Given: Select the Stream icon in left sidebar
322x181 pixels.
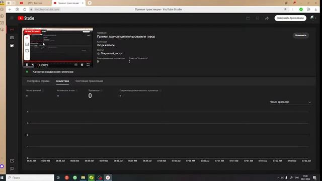Looking at the screenshot, I should (12, 30).
